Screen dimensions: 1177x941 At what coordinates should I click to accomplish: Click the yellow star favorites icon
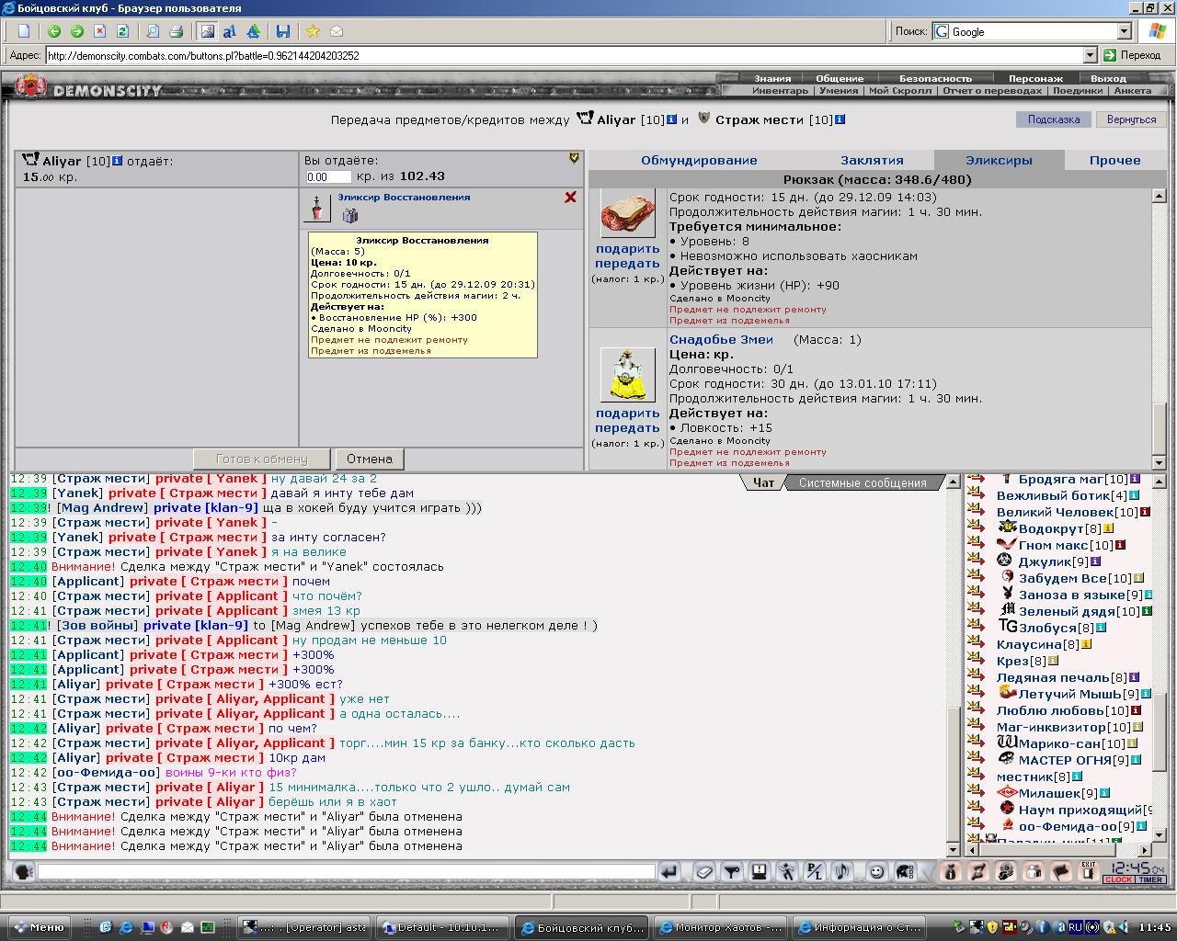coord(313,31)
